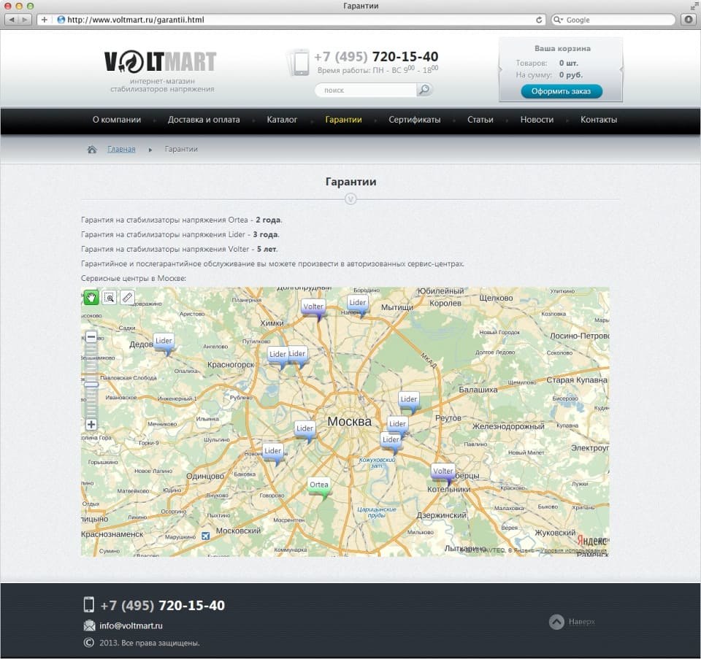Open the downloads button in the browser toolbar

(689, 20)
